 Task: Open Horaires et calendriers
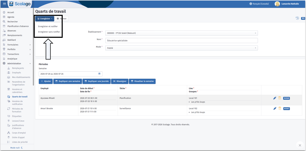(x=17, y=91)
